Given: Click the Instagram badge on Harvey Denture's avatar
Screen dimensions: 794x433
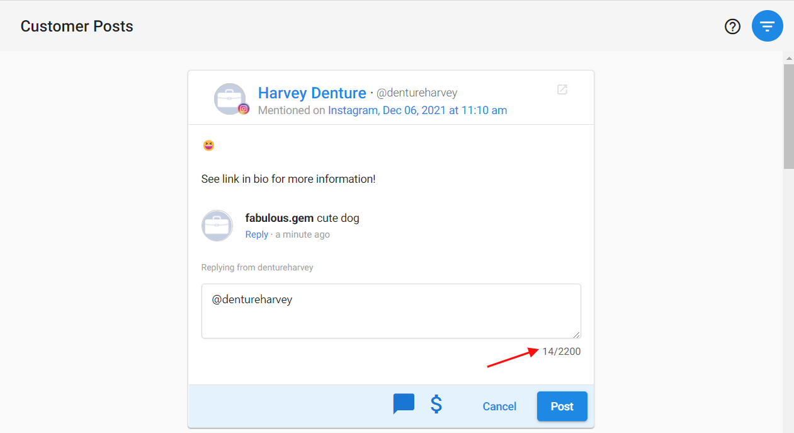Looking at the screenshot, I should (x=244, y=108).
